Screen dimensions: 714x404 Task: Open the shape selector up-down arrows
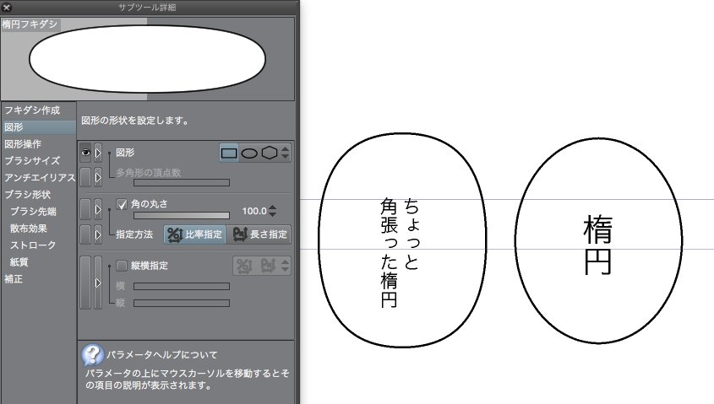(285, 153)
